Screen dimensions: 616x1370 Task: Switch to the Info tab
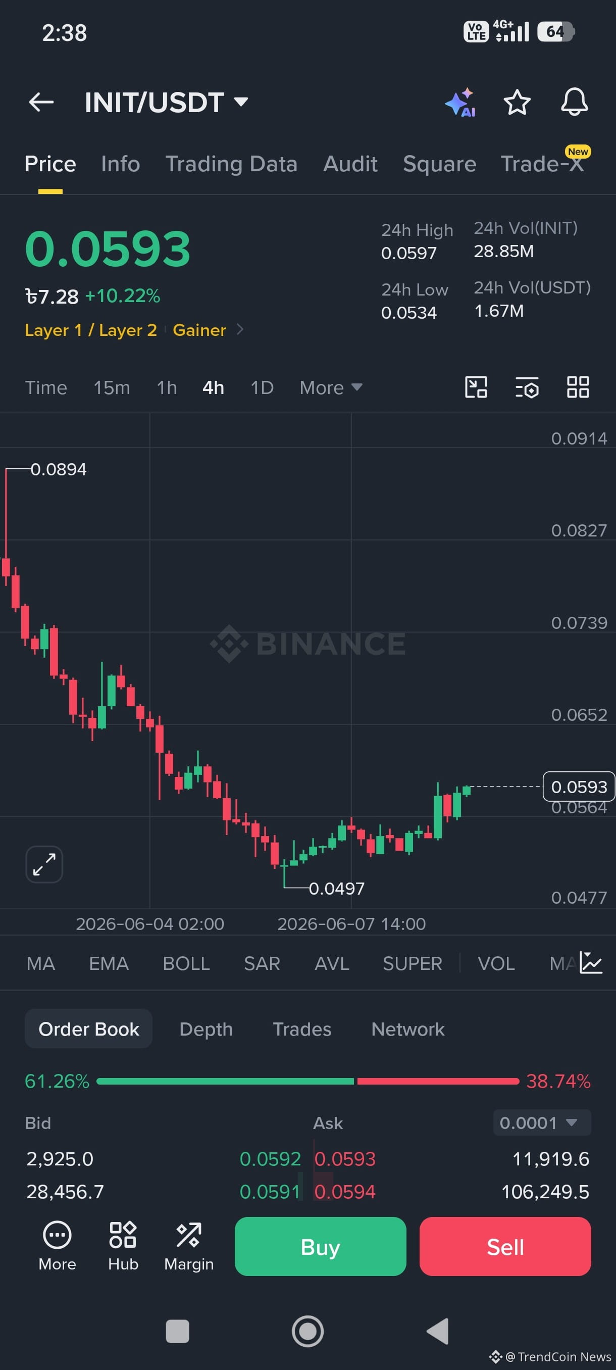(121, 164)
